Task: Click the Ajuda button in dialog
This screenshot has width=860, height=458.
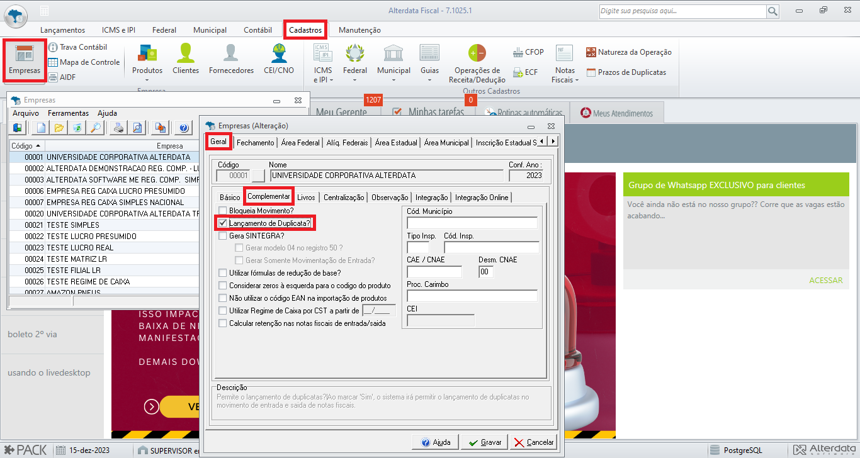Action: [435, 442]
